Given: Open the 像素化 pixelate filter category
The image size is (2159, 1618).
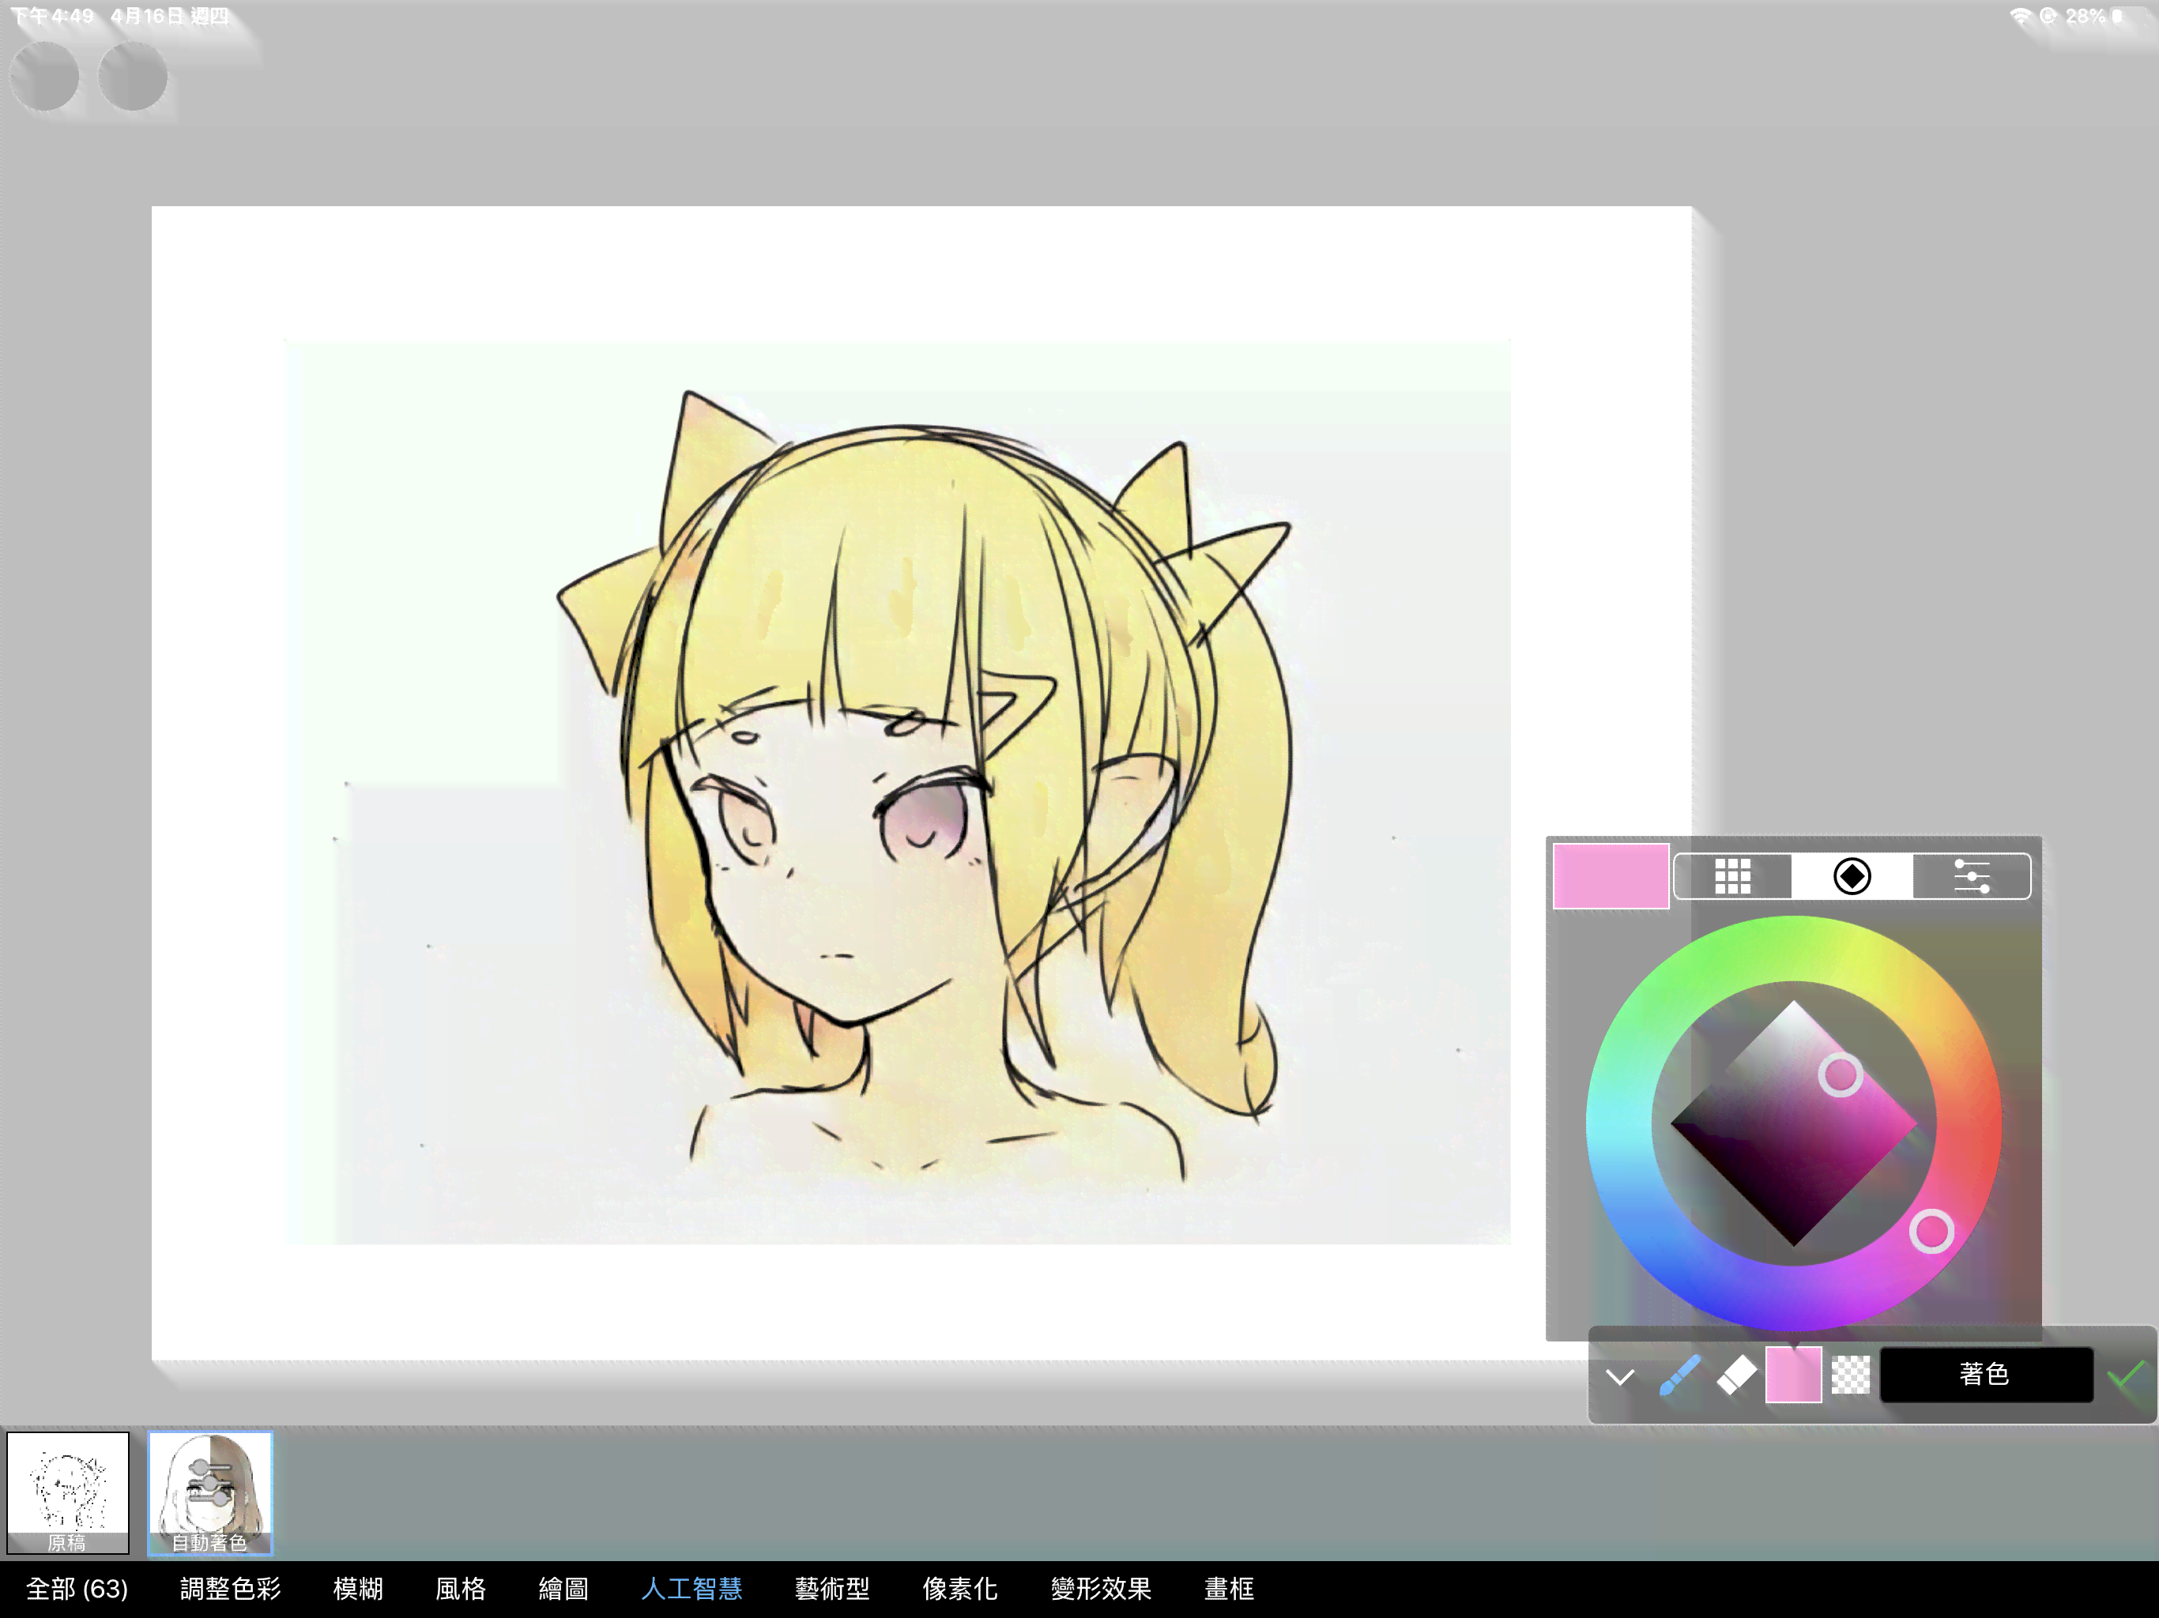Looking at the screenshot, I should [959, 1589].
